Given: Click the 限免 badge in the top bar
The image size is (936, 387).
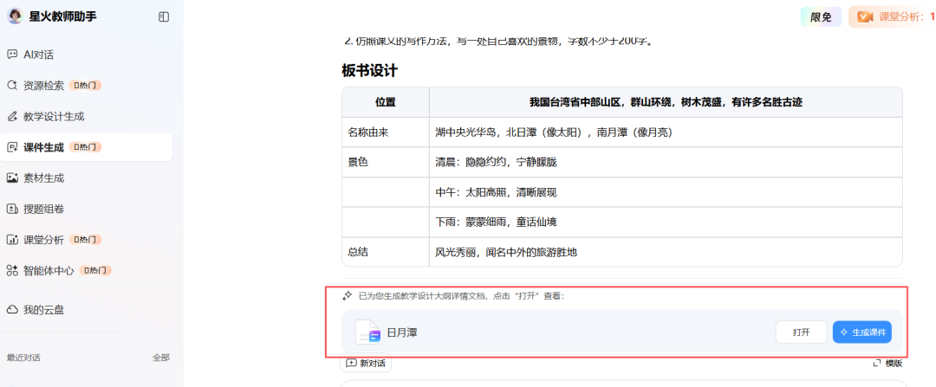Looking at the screenshot, I should coord(821,17).
